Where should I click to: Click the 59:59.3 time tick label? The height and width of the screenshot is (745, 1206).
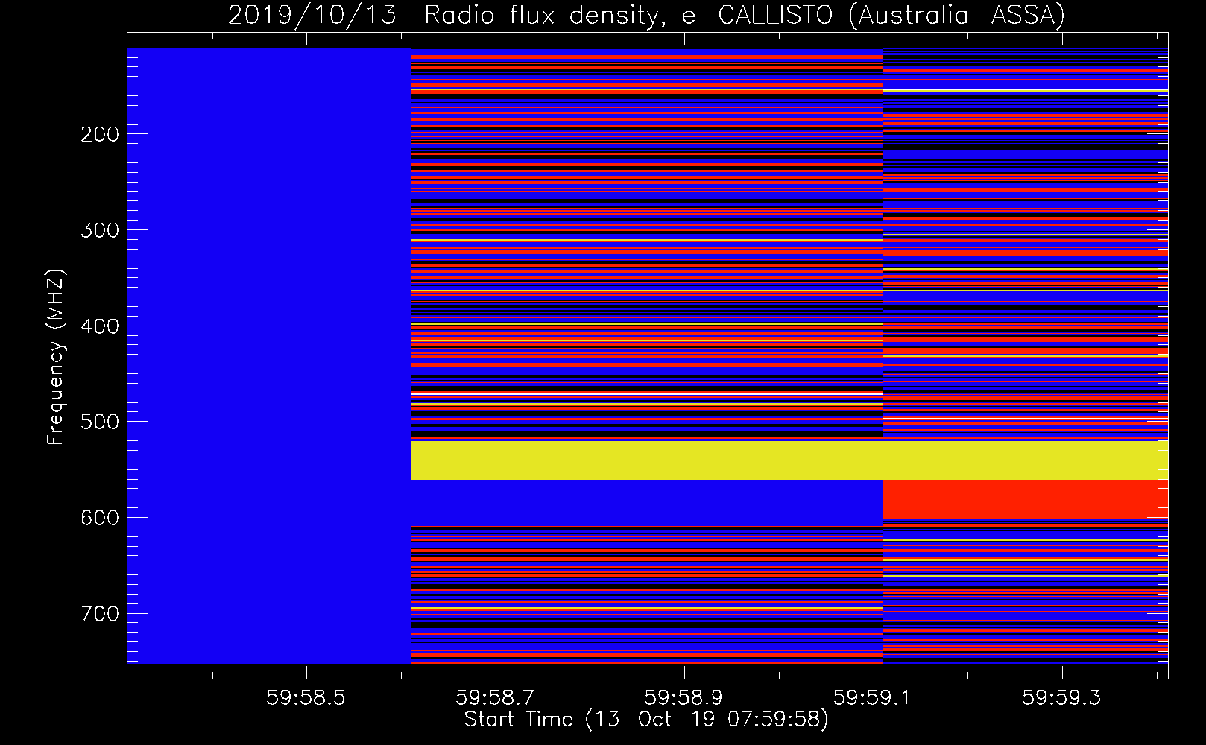(1061, 698)
